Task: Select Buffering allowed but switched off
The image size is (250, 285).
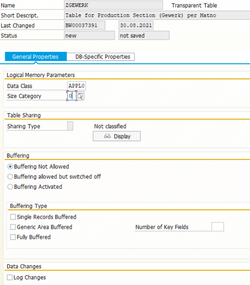Action: (x=11, y=177)
